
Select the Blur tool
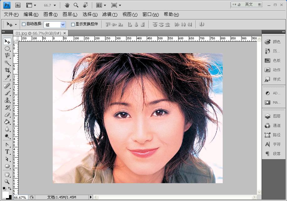[x=7, y=129]
